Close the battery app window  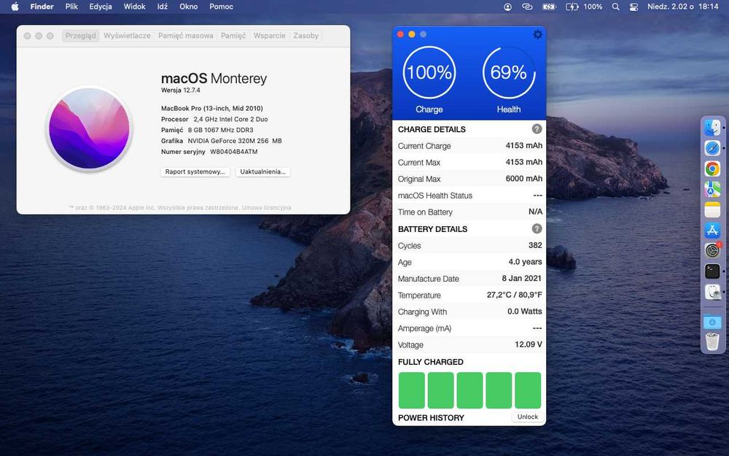click(400, 34)
